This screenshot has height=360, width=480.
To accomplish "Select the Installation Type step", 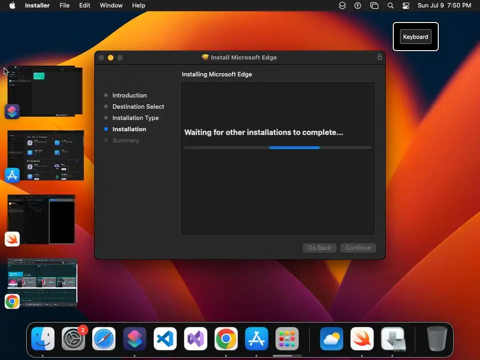I will point(135,118).
